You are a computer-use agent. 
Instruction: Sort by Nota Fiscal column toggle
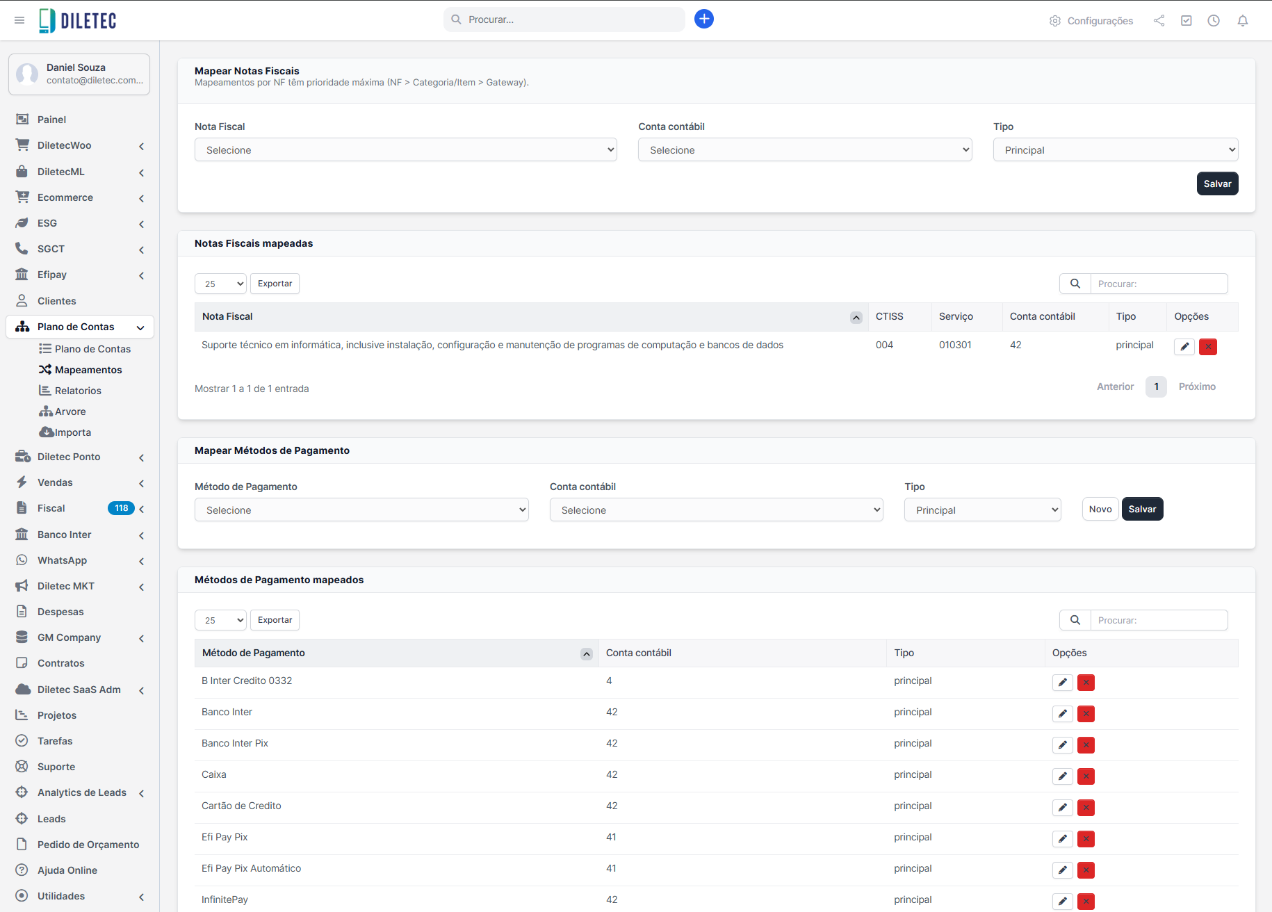856,318
